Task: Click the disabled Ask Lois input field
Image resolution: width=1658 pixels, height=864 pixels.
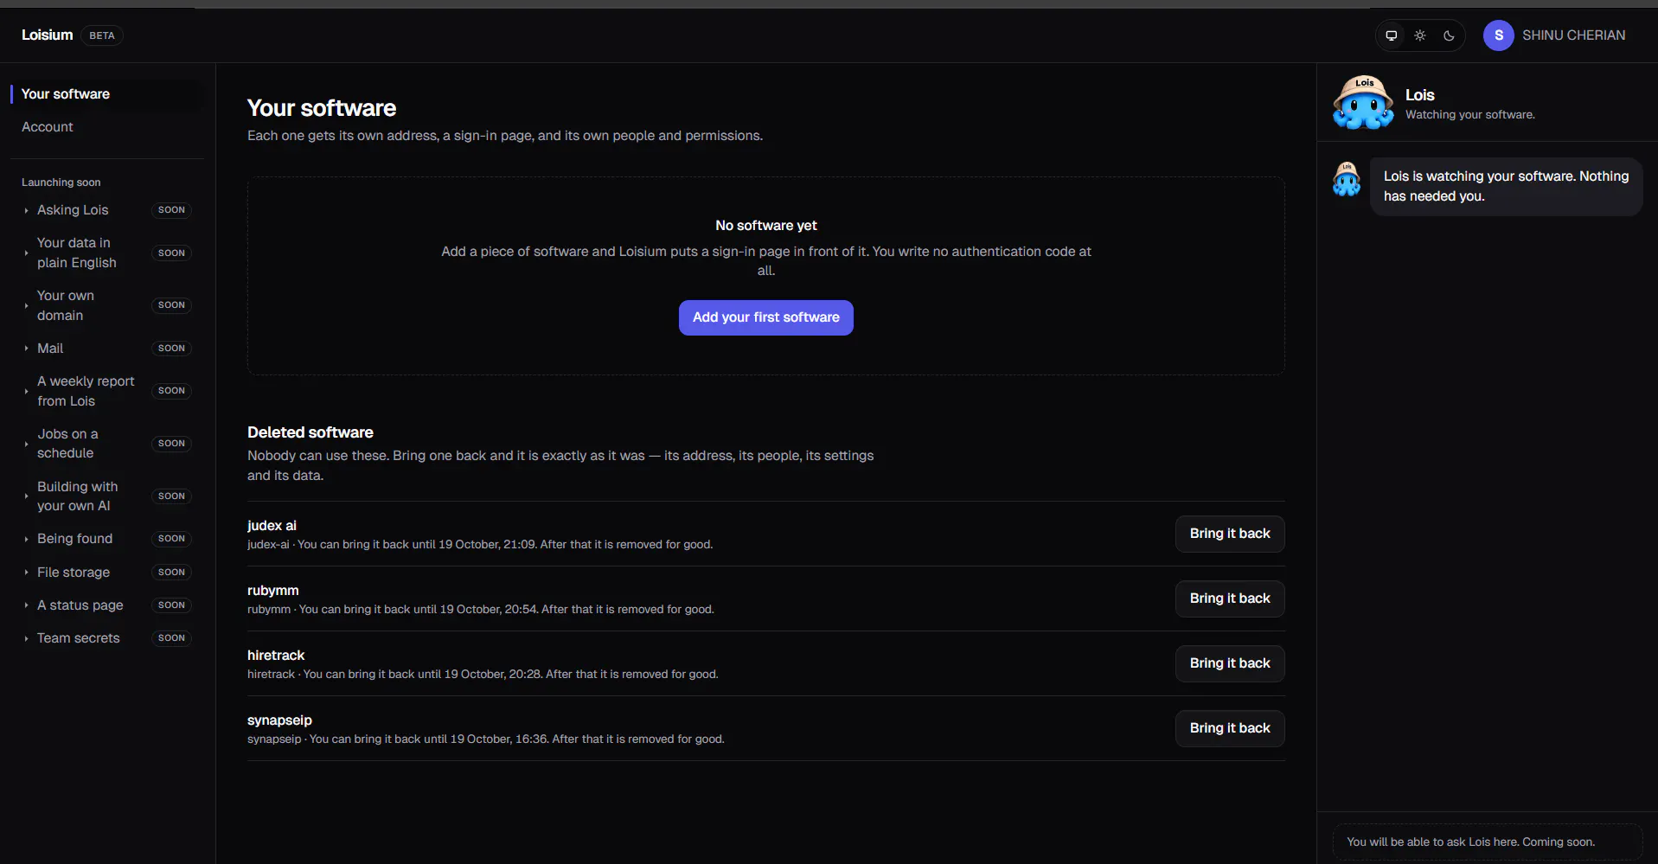Action: pyautogui.click(x=1488, y=842)
